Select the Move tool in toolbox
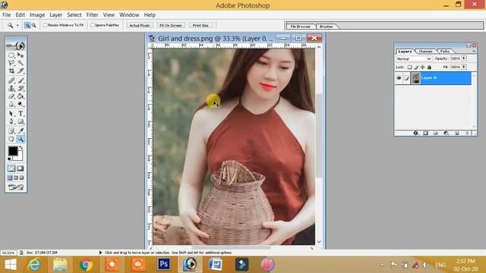Screen dimensions: 486x273 pos(21,55)
